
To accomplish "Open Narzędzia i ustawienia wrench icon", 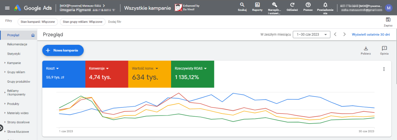I will [x=274, y=5].
